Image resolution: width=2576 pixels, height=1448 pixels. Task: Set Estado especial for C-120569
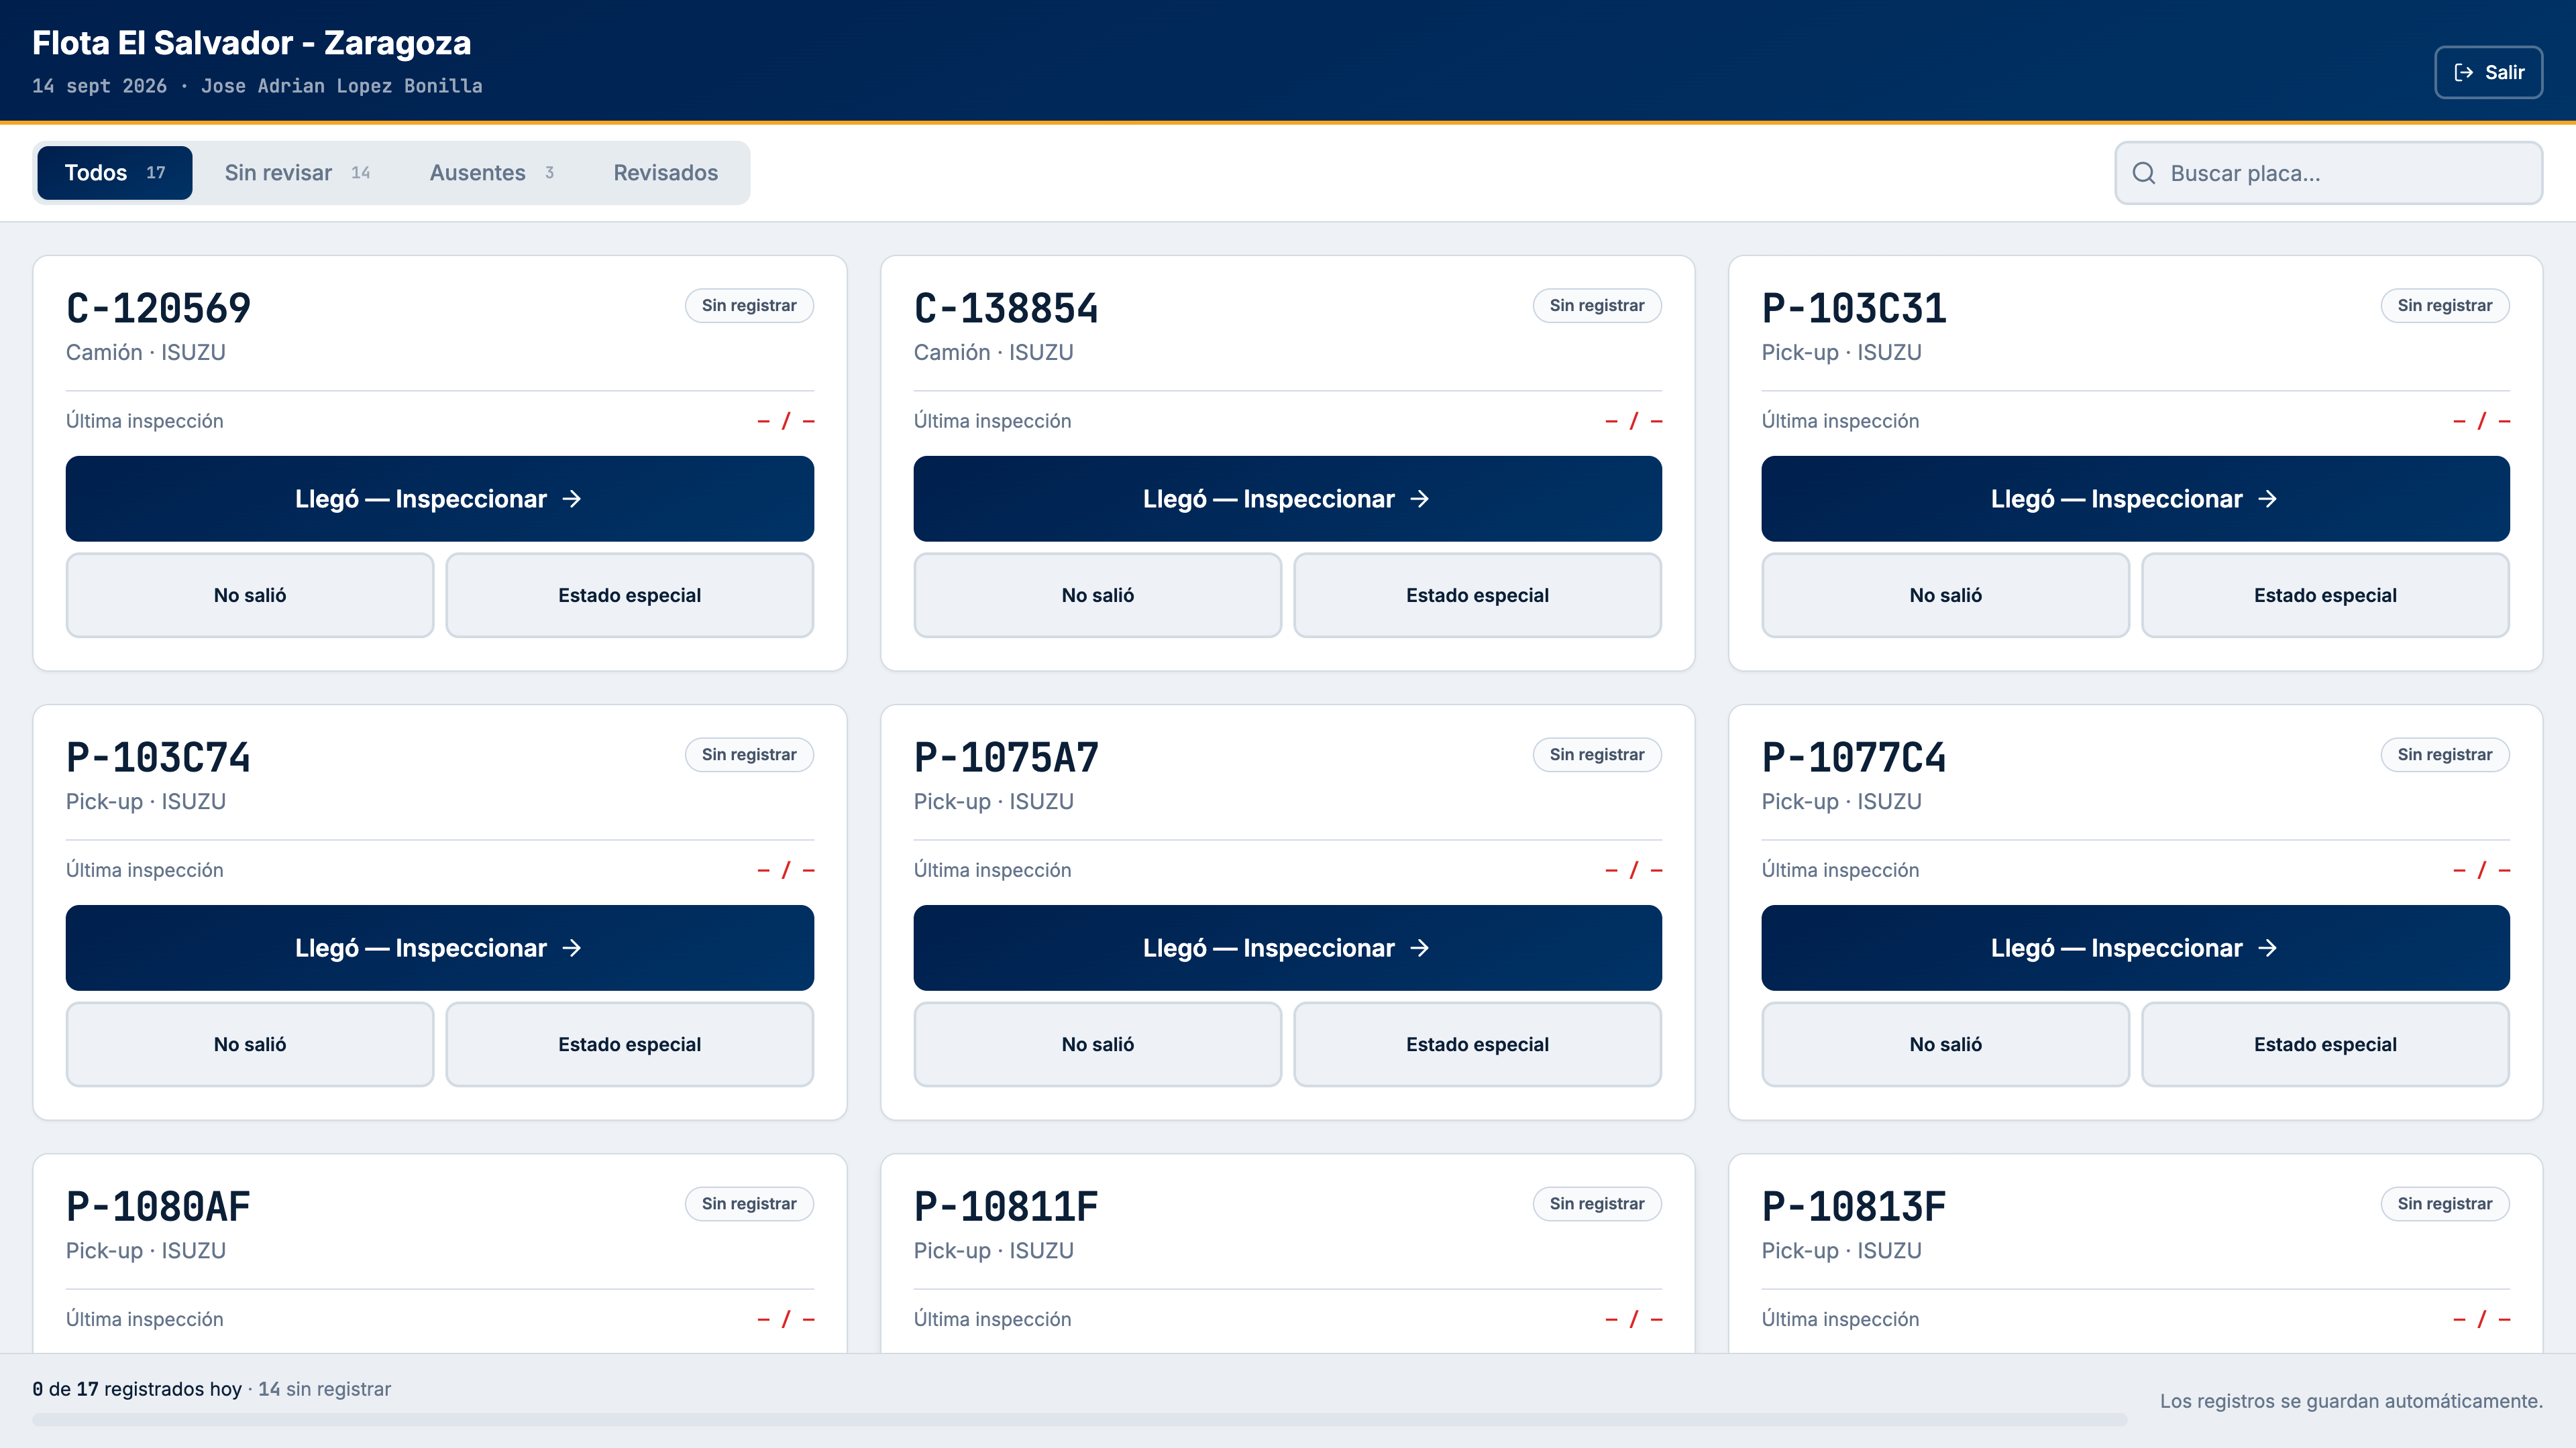point(630,595)
